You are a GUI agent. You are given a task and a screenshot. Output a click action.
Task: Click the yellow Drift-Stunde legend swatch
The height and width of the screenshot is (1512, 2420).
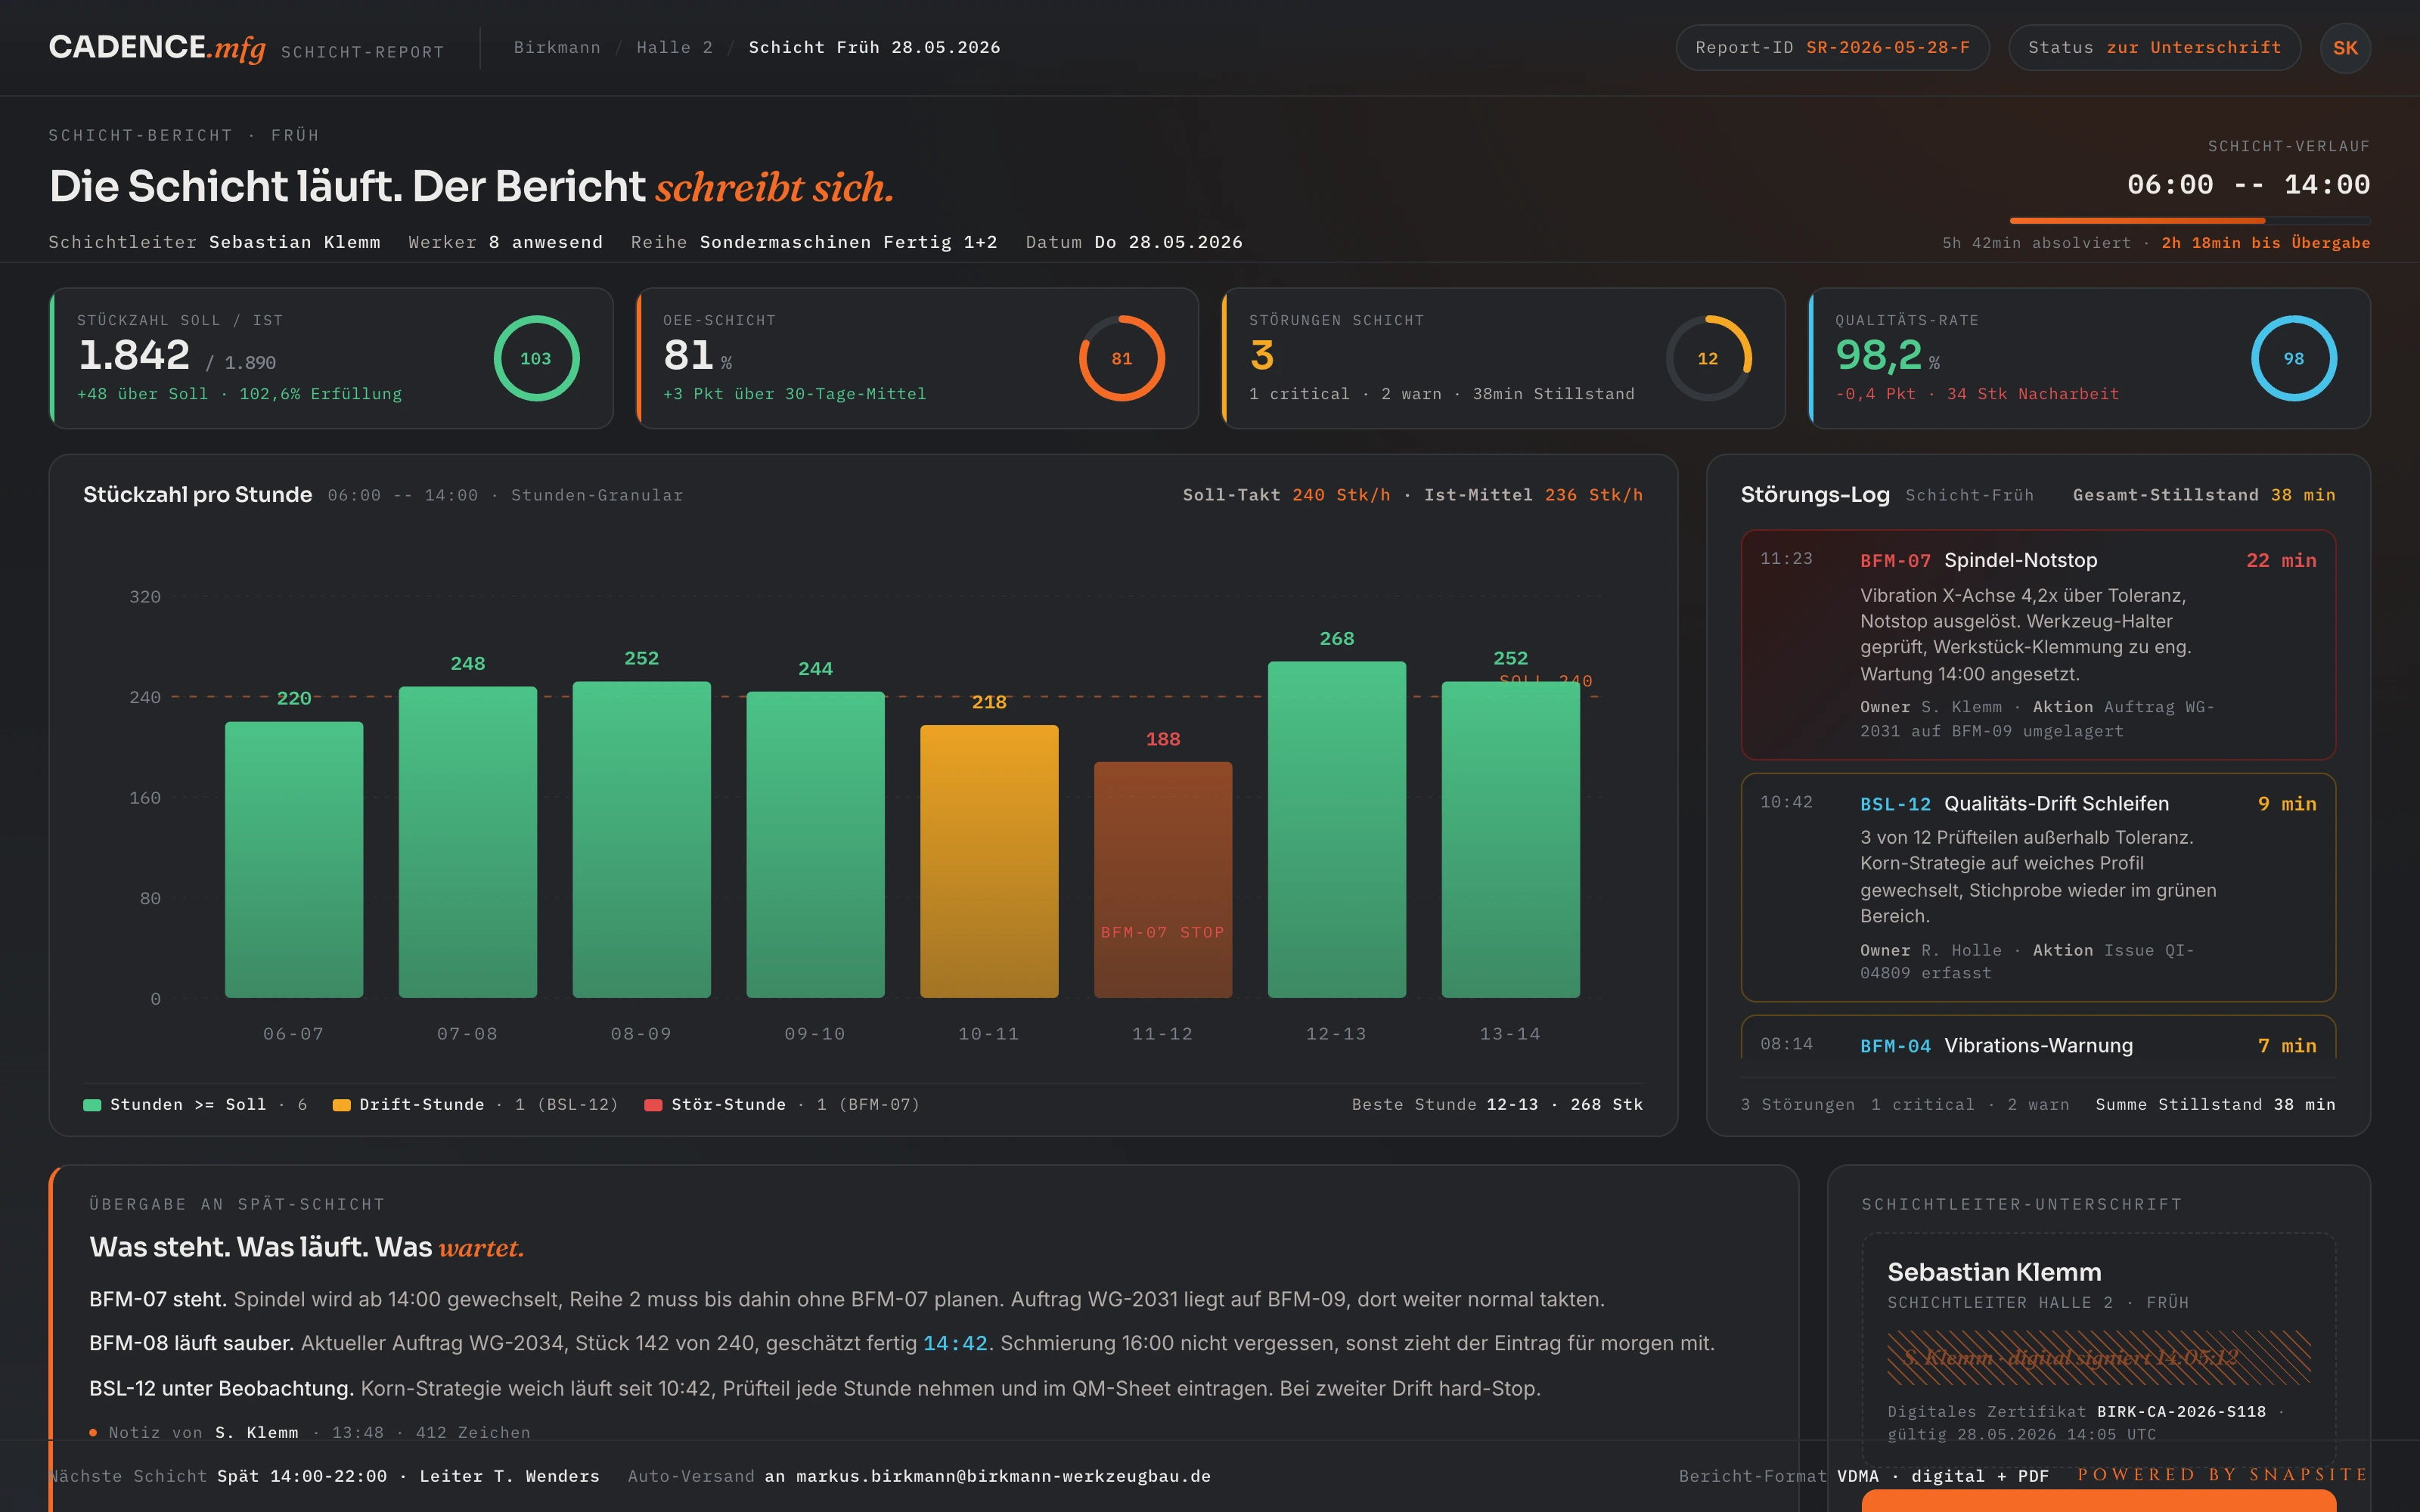(x=341, y=1105)
